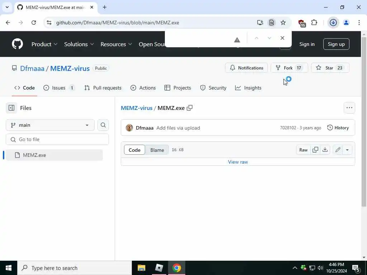This screenshot has height=275, width=367.
Task: Open the Dfmaaa owner link
Action: point(32,68)
